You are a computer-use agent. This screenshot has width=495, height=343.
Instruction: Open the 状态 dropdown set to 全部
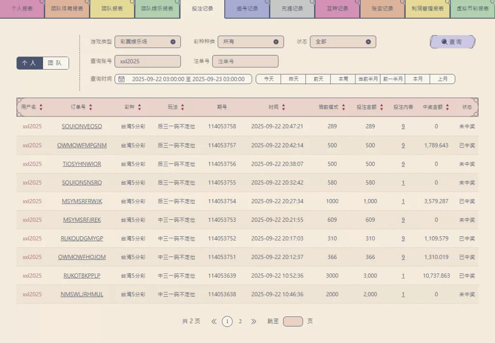(343, 42)
